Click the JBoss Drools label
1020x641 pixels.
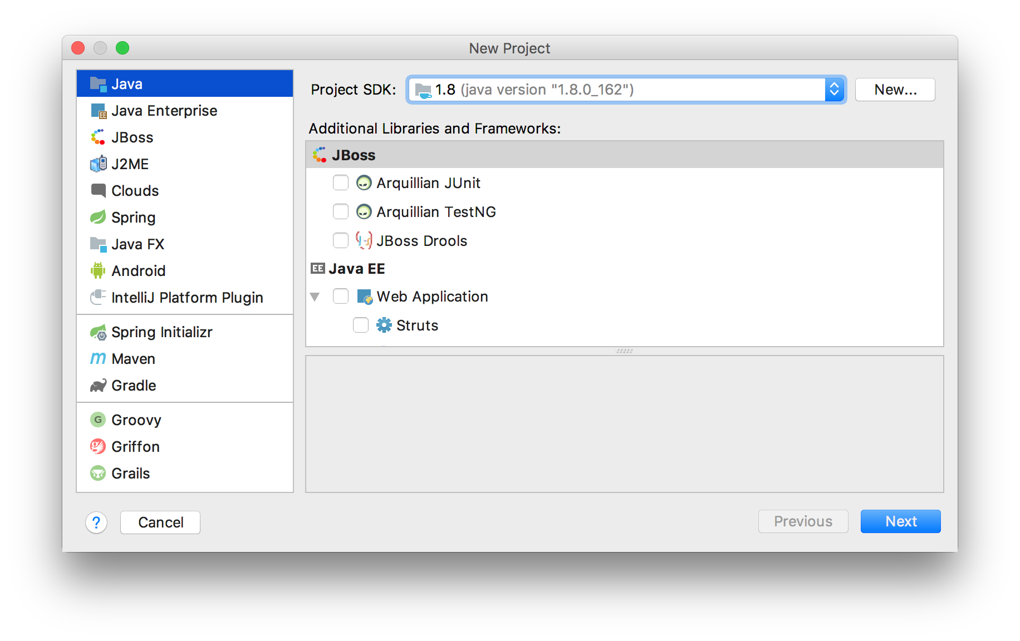(421, 241)
